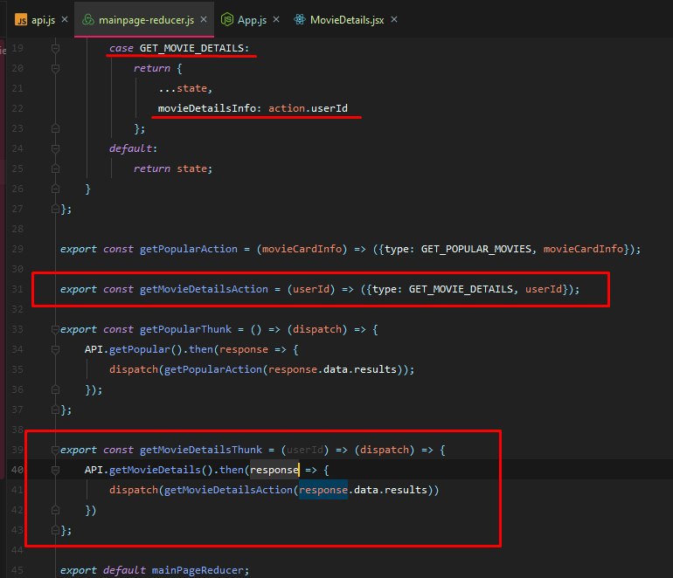Screen dimensions: 673x578
Task: Toggle the fold end marker on line 27
Action: [x=55, y=209]
